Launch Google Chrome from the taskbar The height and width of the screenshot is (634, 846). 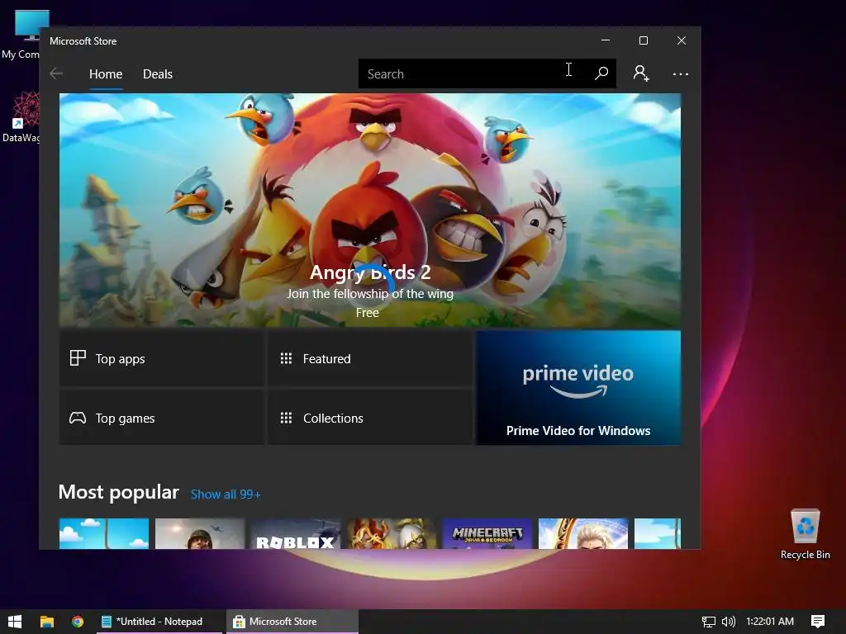coord(78,622)
